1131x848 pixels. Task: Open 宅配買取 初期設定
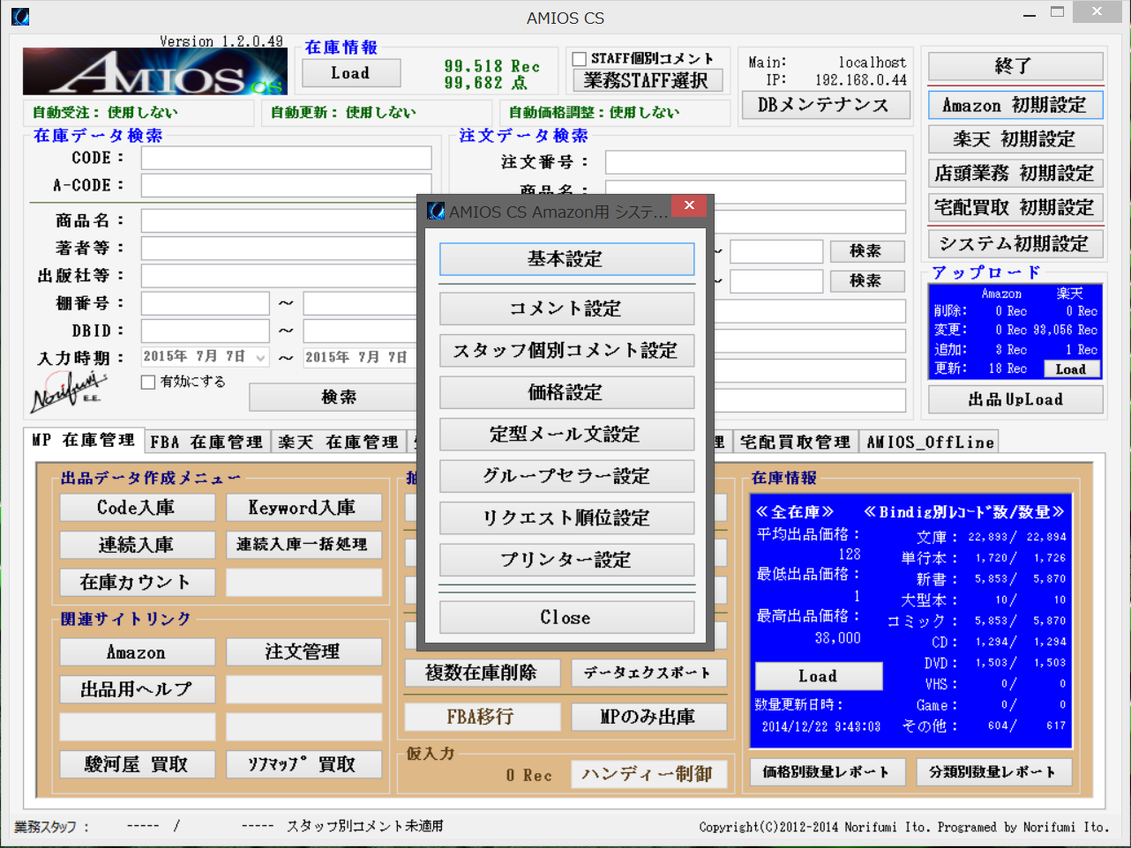[x=1015, y=207]
